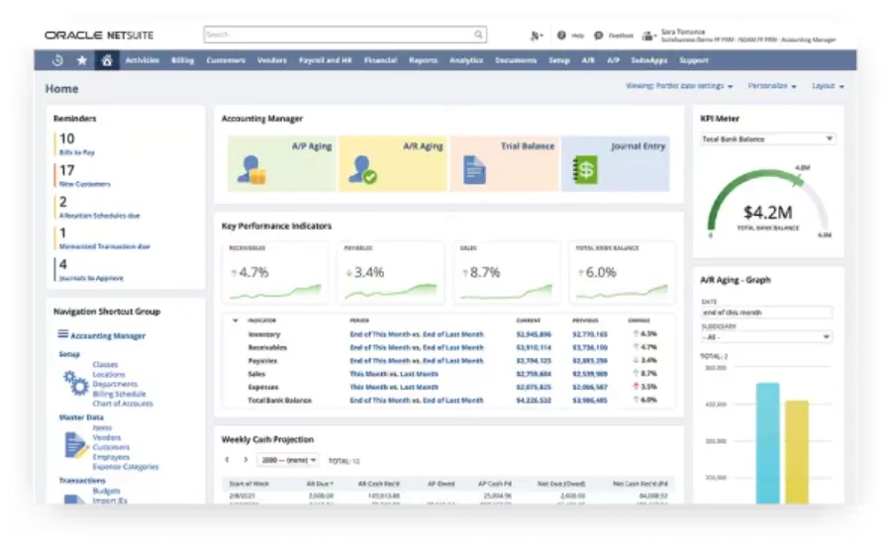Go to Home via house icon
Viewport: 891px width, 550px height.
(107, 60)
